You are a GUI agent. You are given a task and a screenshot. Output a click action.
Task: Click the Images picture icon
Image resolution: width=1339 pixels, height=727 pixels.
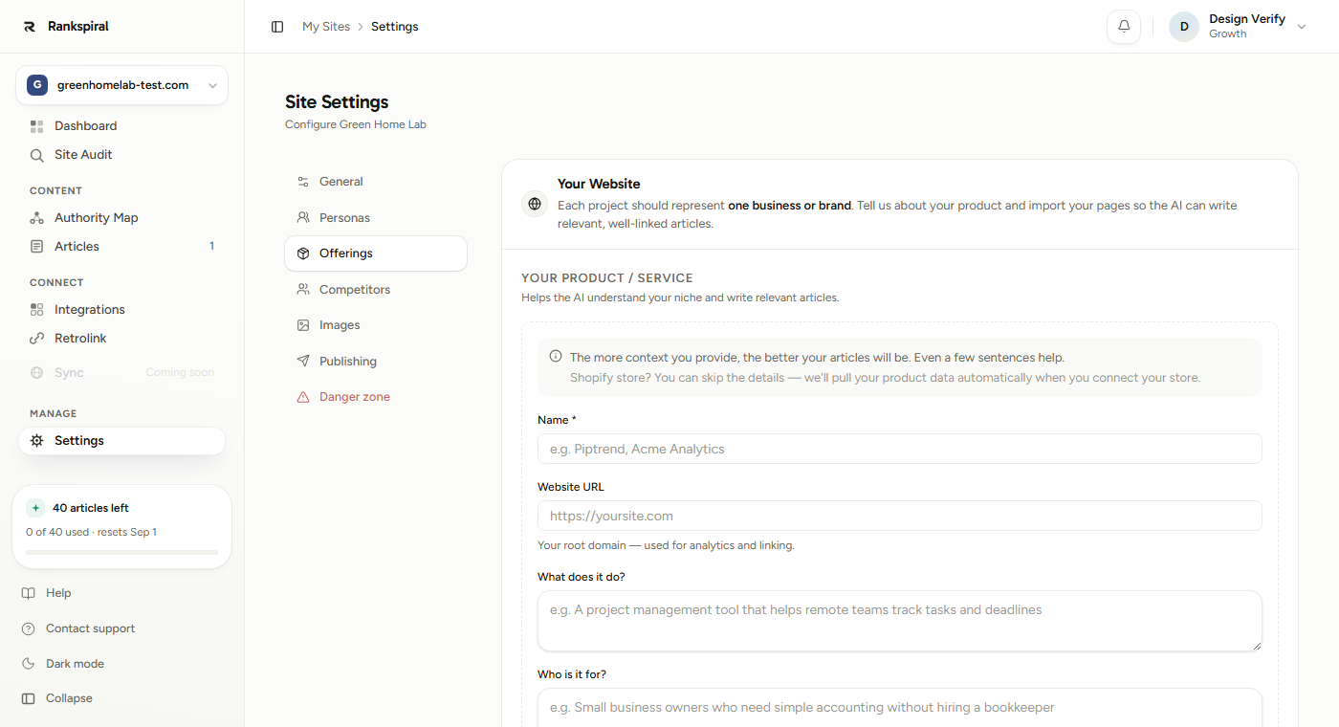point(303,325)
